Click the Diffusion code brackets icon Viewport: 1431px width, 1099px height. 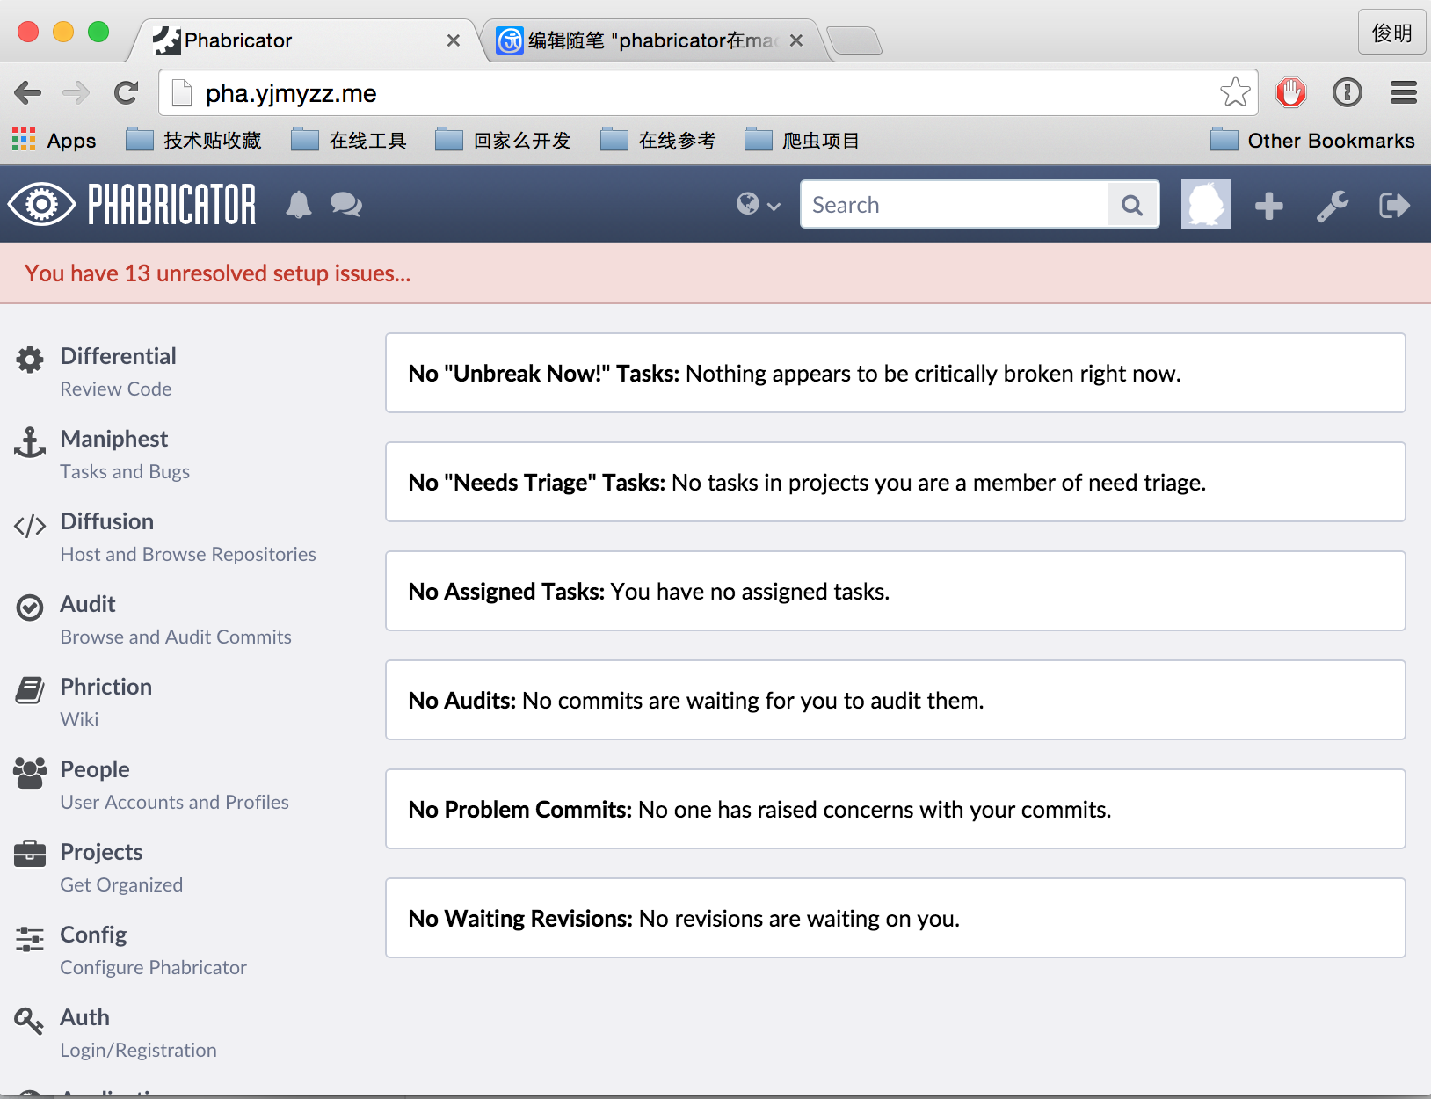click(x=30, y=526)
